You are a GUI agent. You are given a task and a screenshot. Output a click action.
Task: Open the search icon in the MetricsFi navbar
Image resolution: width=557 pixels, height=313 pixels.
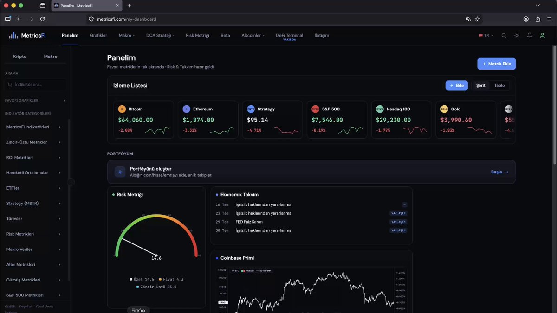[x=504, y=35]
